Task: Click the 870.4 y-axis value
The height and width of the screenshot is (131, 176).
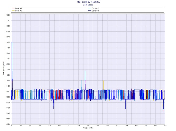Action: [x=8, y=103]
